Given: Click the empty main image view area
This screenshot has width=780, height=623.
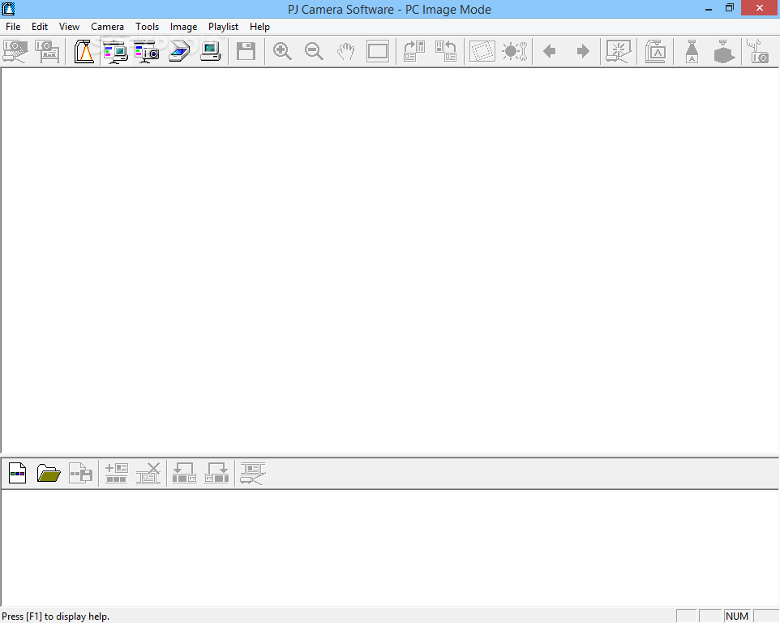Looking at the screenshot, I should click(x=389, y=260).
